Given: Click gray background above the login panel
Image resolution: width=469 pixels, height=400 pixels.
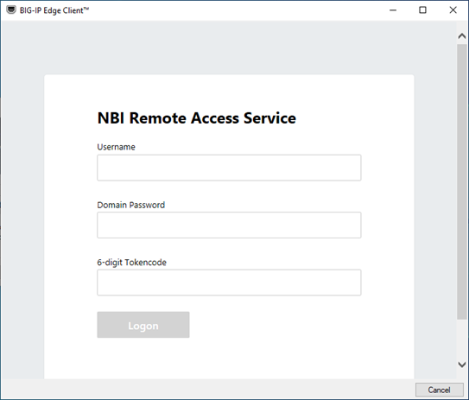Looking at the screenshot, I should coord(229,48).
